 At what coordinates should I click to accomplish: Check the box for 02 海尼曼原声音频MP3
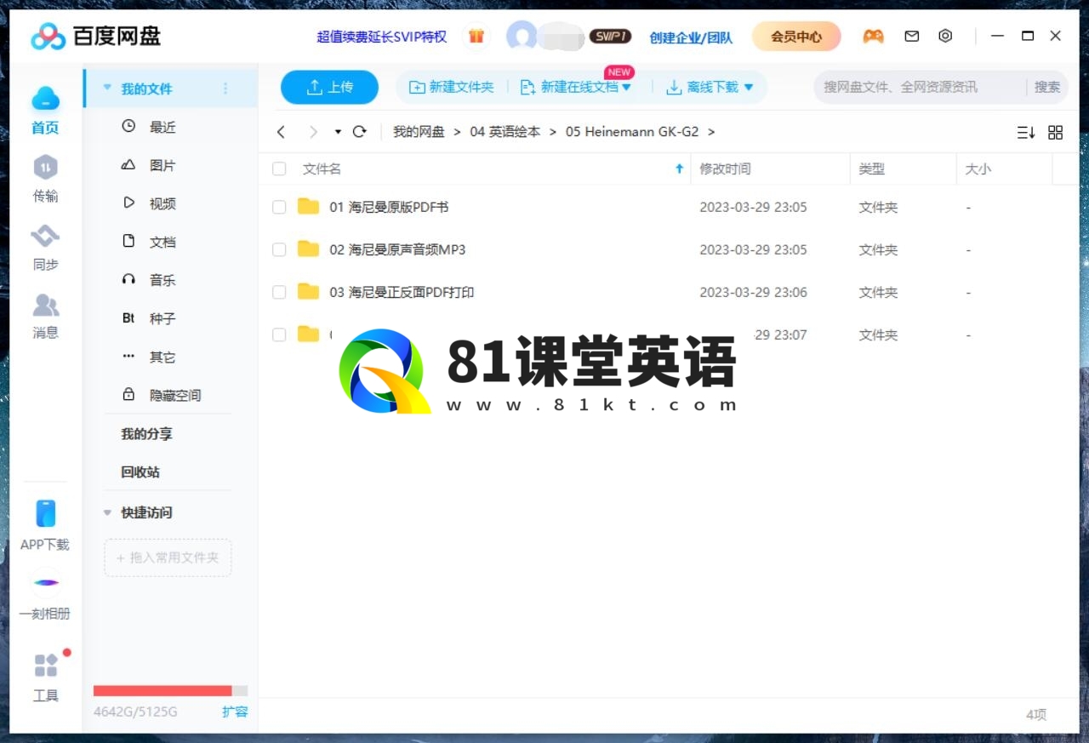coord(279,249)
